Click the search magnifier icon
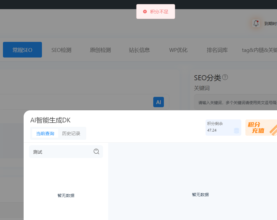This screenshot has height=220, width=277. [96, 151]
